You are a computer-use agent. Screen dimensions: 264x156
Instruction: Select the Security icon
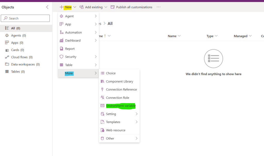coord(62,57)
